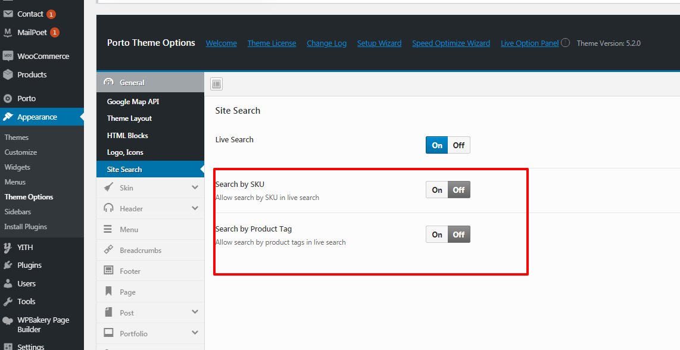Set Search by SKU to Off
Screen dimensions: 680x350
point(459,190)
